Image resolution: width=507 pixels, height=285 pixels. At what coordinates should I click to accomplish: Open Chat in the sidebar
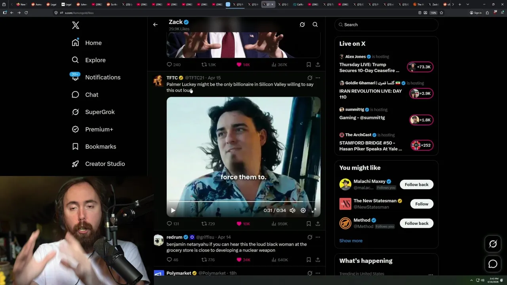point(85,95)
